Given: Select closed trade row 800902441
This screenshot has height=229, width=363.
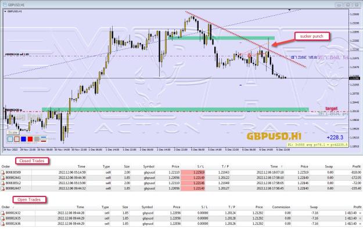Looking at the screenshot, I should pyautogui.click(x=181, y=178).
